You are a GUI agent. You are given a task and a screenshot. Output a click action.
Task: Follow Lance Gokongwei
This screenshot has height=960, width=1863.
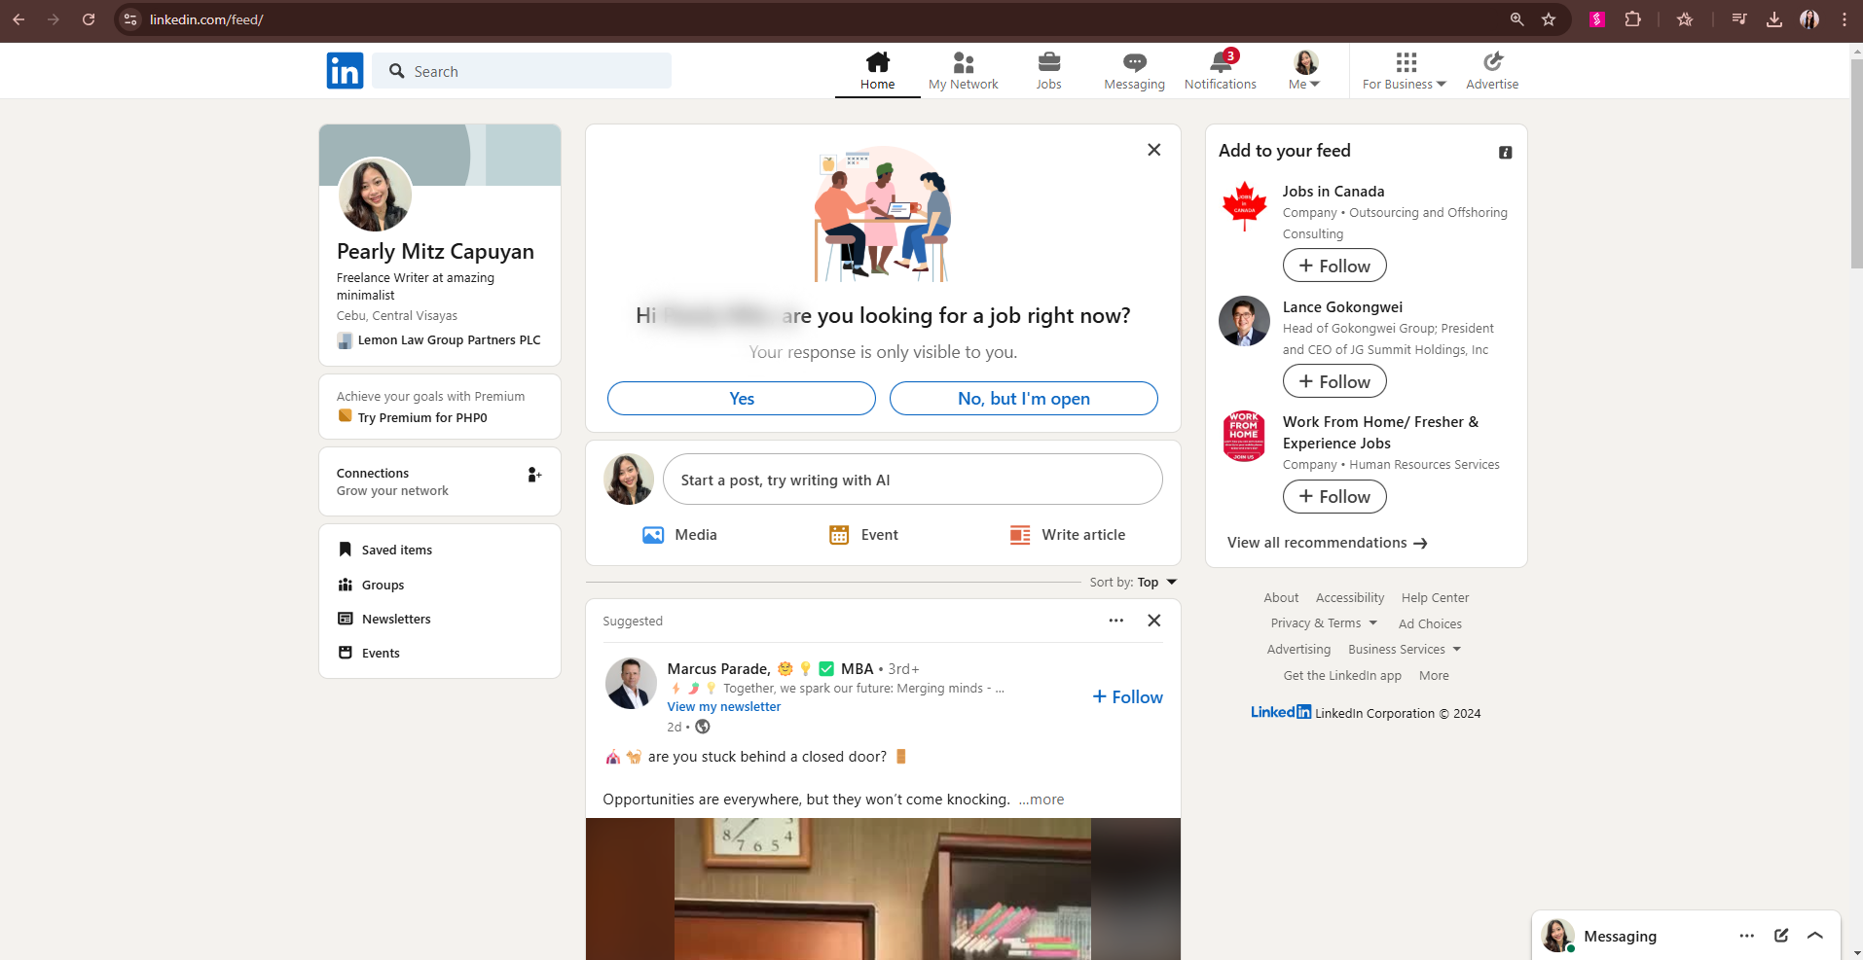coord(1334,381)
